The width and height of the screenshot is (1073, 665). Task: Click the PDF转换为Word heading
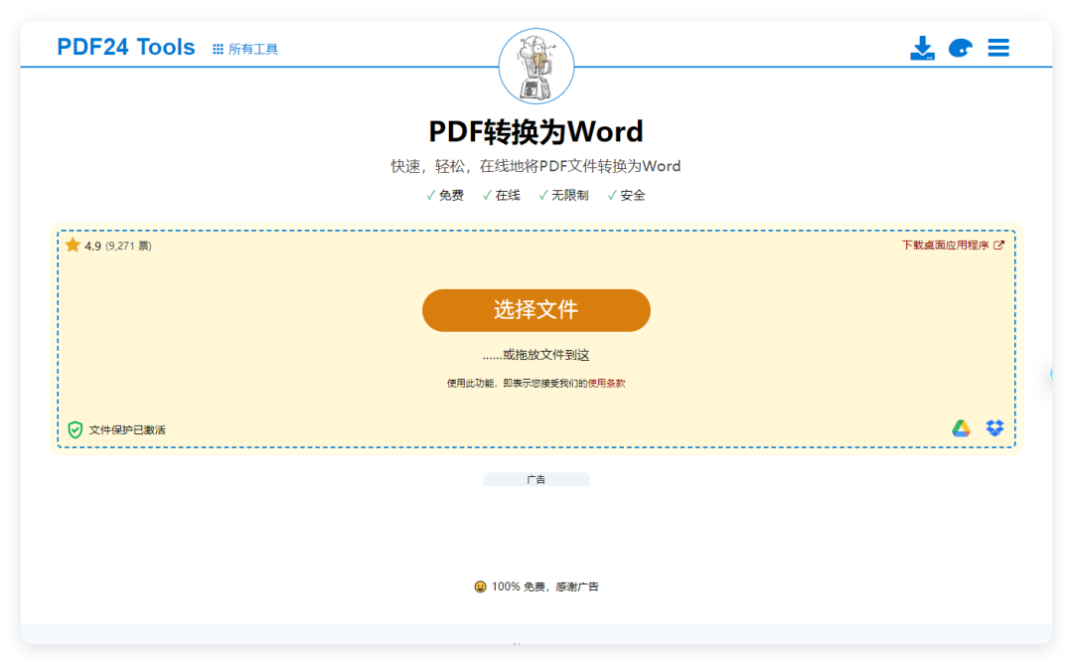pos(536,131)
